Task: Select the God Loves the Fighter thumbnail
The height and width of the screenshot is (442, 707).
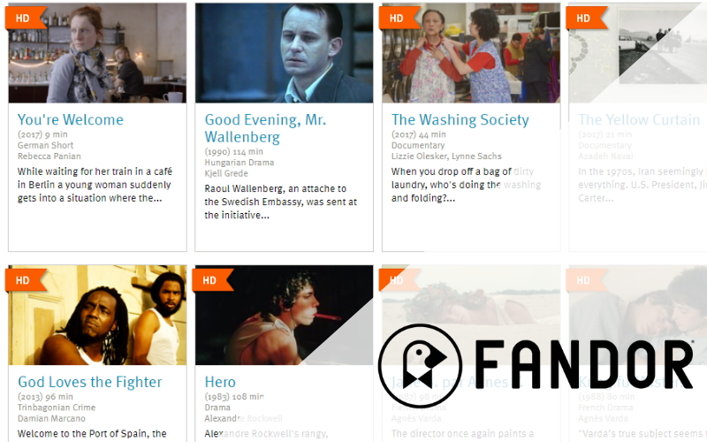Action: pyautogui.click(x=97, y=316)
